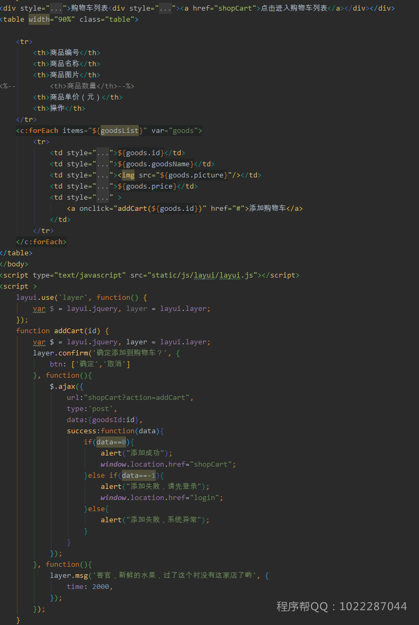Click the success:function(data) line
The image size is (419, 625).
click(x=115, y=431)
